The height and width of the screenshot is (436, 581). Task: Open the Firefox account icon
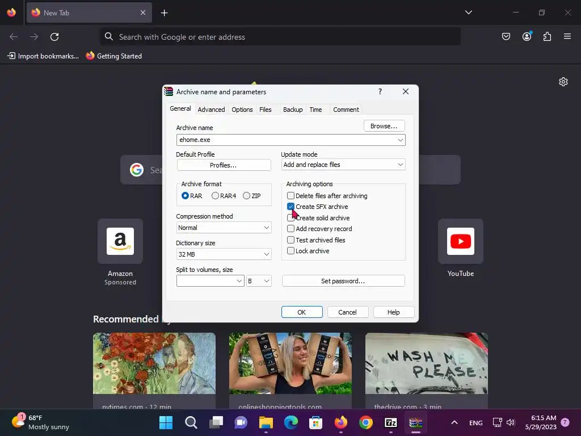(x=527, y=36)
